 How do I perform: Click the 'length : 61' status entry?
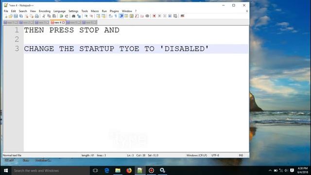pos(87,156)
